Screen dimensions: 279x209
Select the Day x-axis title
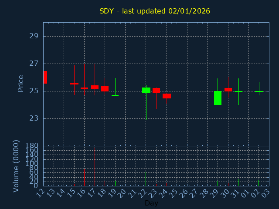[151, 203]
